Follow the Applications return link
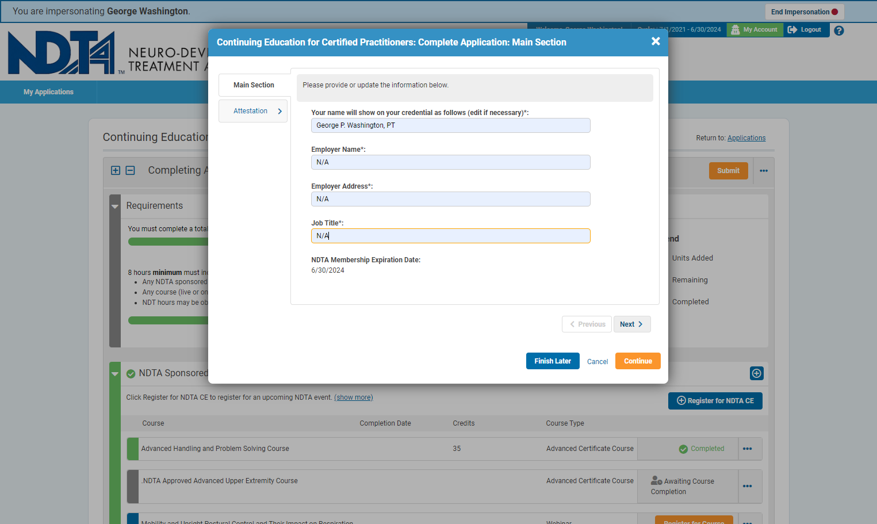Image resolution: width=877 pixels, height=524 pixels. point(746,138)
